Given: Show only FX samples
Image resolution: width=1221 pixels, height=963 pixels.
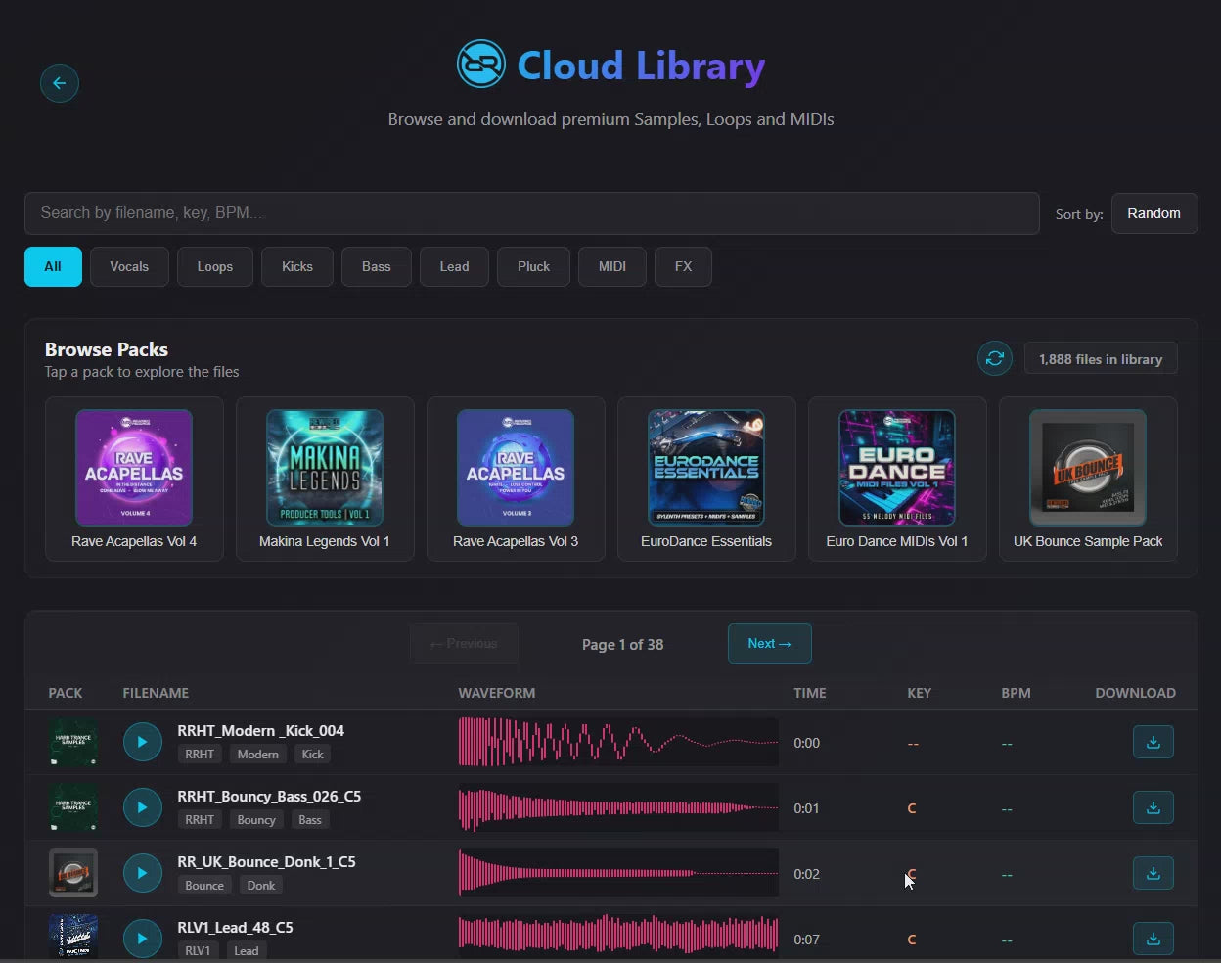Looking at the screenshot, I should pyautogui.click(x=683, y=266).
